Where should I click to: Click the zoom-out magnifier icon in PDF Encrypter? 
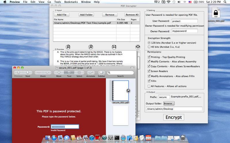click(91, 47)
